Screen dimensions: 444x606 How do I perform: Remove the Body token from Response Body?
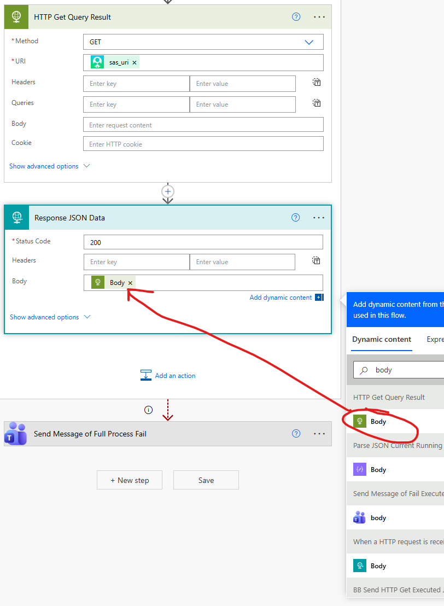click(130, 283)
